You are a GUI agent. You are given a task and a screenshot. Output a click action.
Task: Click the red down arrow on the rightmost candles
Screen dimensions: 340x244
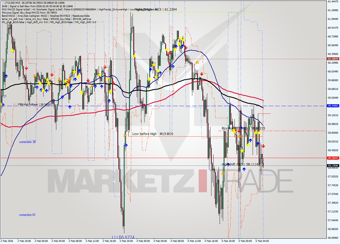tap(263, 146)
